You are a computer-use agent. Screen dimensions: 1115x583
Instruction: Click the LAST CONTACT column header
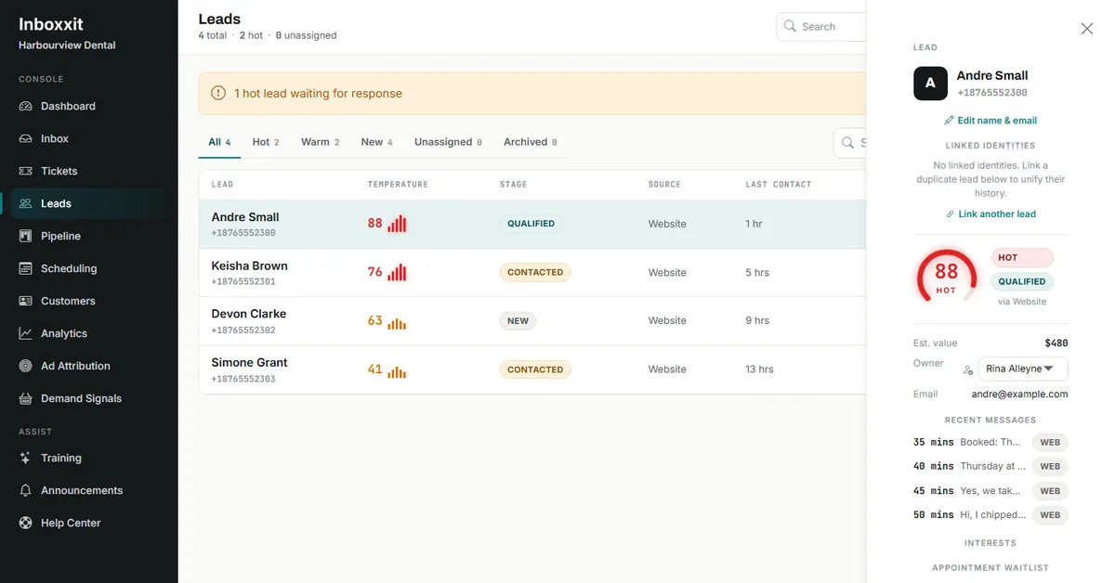pos(779,184)
